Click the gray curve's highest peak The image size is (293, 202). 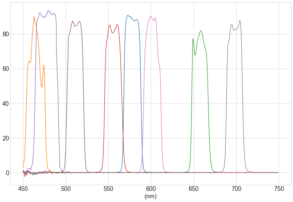(x=240, y=21)
